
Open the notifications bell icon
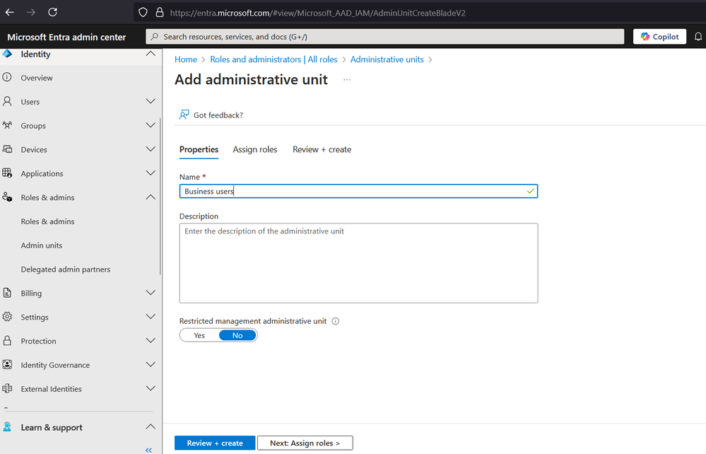tap(698, 37)
